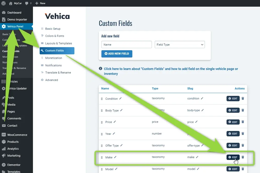Click EDIT for Make field
The image size is (260, 173).
233,157
